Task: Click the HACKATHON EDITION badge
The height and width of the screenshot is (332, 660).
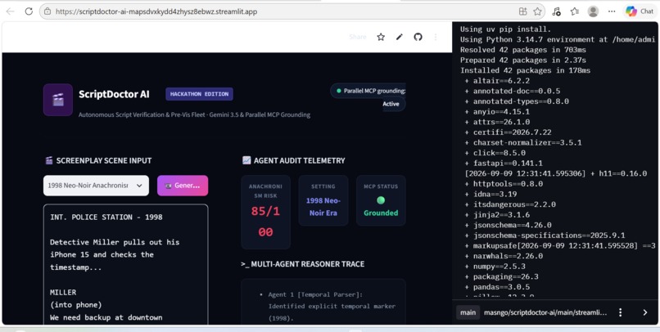Action: pos(200,94)
